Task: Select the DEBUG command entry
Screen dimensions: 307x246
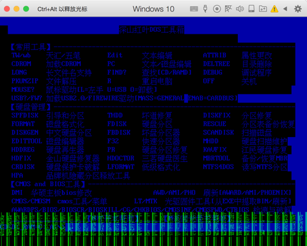Action: 213,73
